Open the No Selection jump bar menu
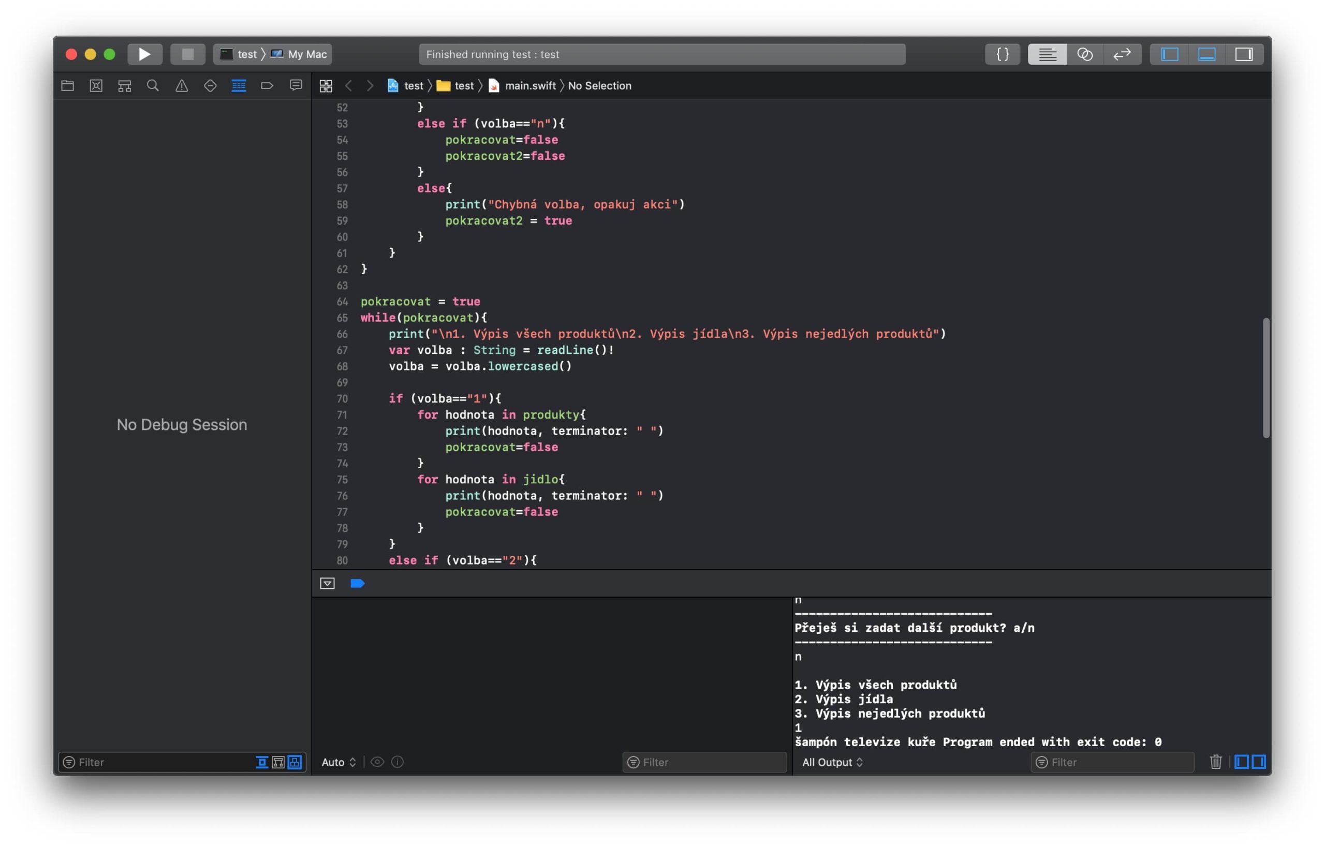1325x846 pixels. pyautogui.click(x=600, y=85)
